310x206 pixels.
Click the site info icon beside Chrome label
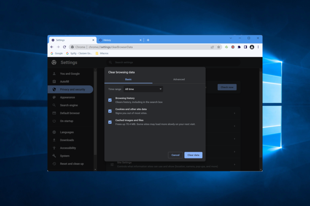[x=72, y=47]
